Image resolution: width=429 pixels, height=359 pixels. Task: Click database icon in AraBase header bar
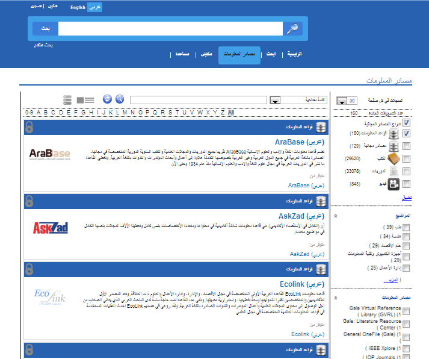pos(321,127)
